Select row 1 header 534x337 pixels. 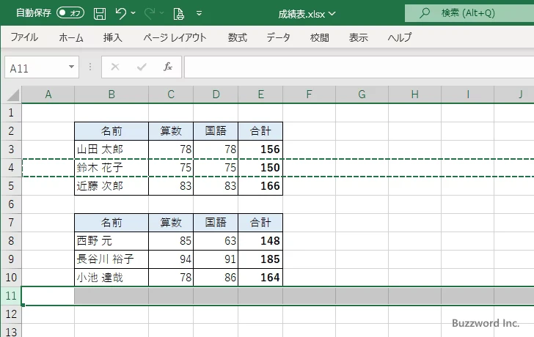(11, 113)
